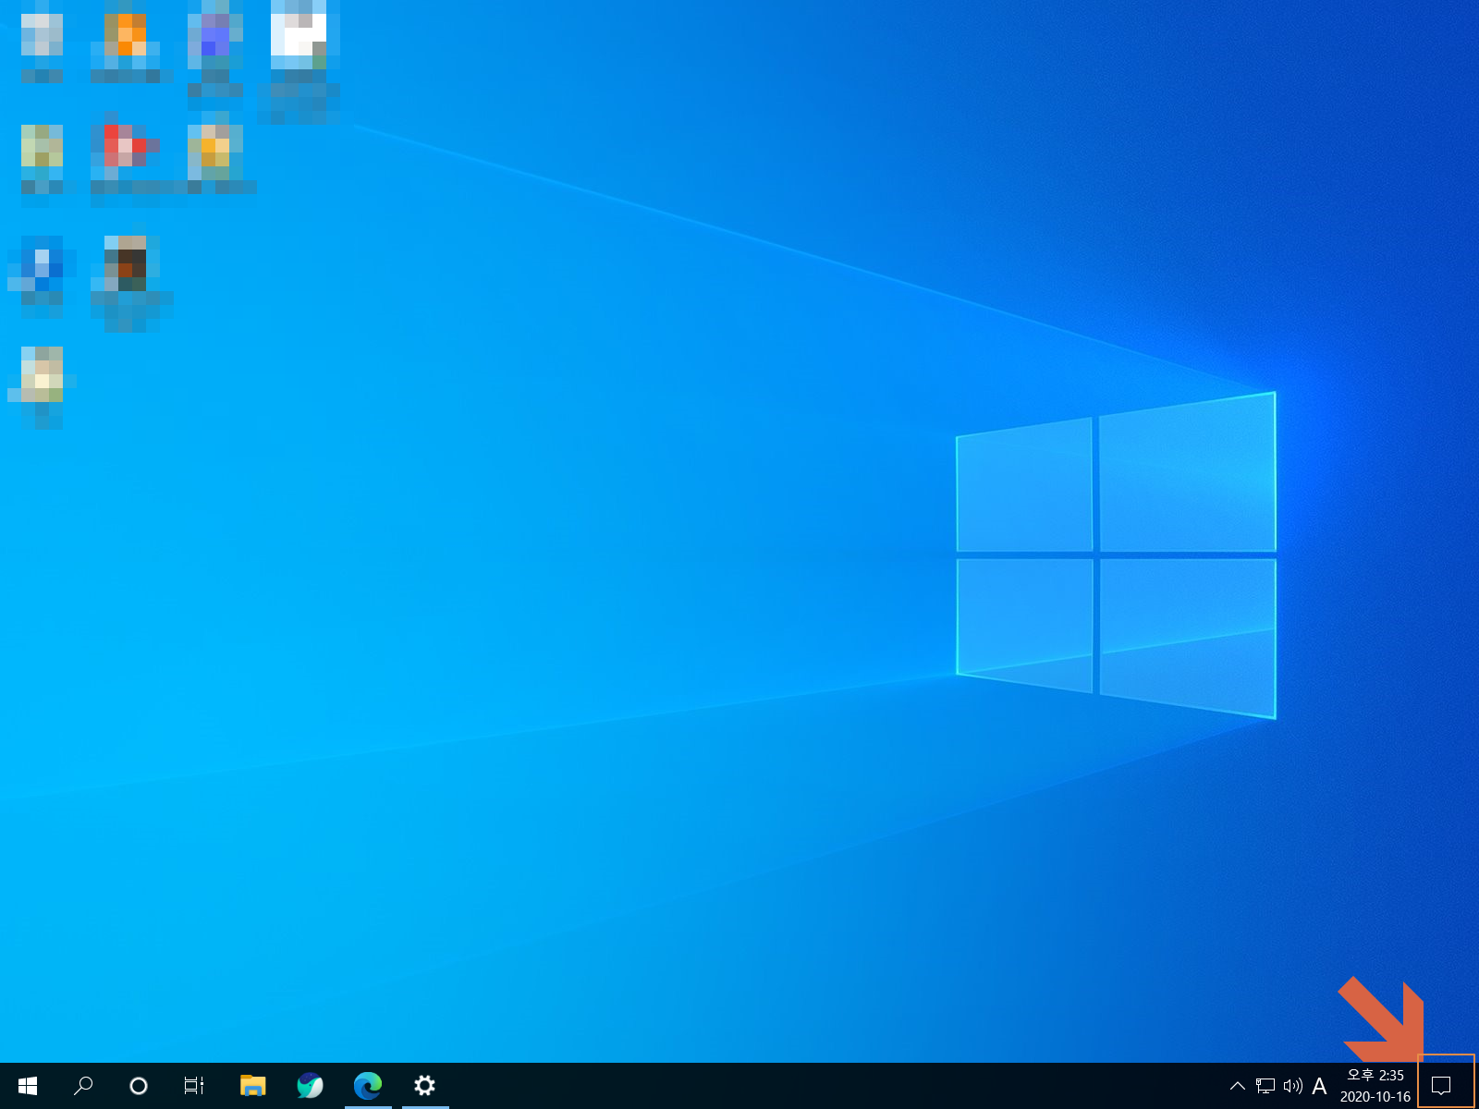The image size is (1479, 1109).
Task: Open the volume speaker tray icon
Action: point(1292,1086)
